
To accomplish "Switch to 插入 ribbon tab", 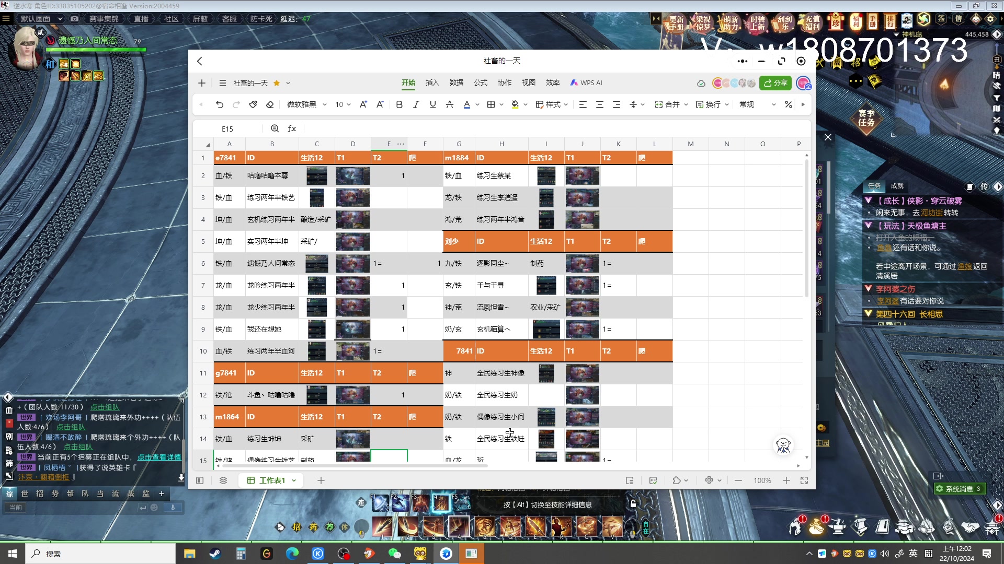I will [432, 83].
